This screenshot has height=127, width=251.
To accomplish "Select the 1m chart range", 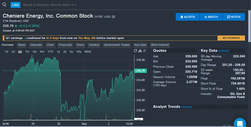I will click(27, 52).
